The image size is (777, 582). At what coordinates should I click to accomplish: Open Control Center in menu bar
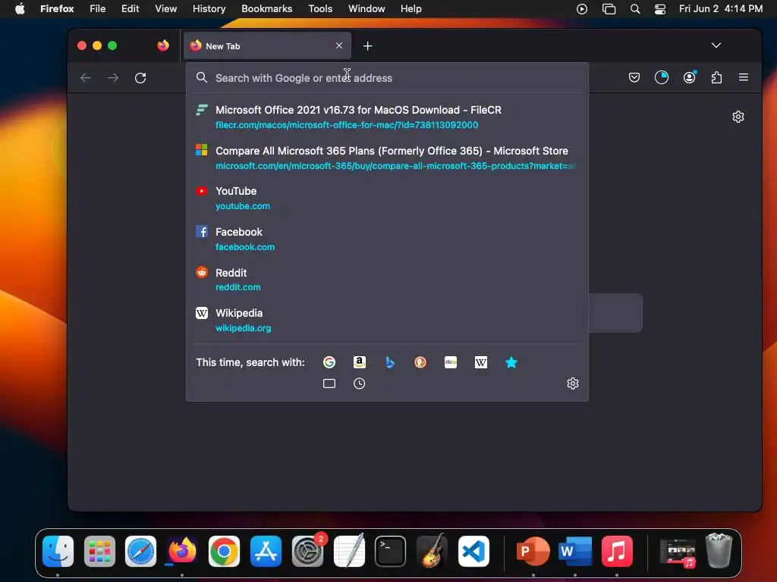coord(660,9)
